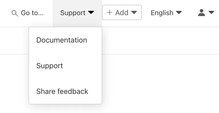This screenshot has width=219, height=113.
Task: Click the gray caret inside Add button
Action: [x=134, y=13]
